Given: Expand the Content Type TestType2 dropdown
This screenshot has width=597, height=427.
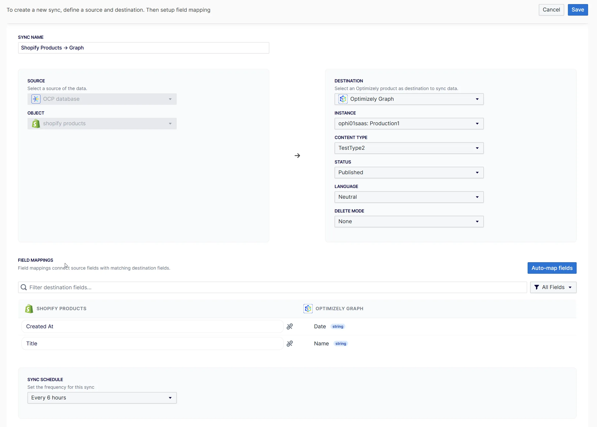Looking at the screenshot, I should coord(409,148).
